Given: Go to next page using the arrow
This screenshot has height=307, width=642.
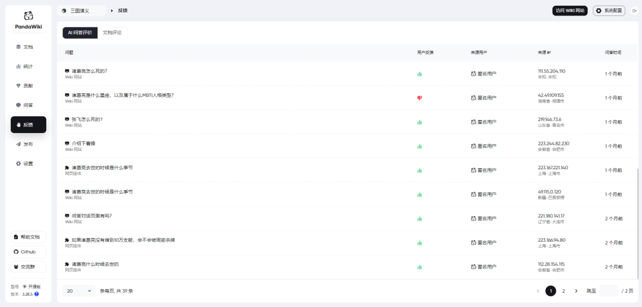Looking at the screenshot, I should pyautogui.click(x=576, y=291).
